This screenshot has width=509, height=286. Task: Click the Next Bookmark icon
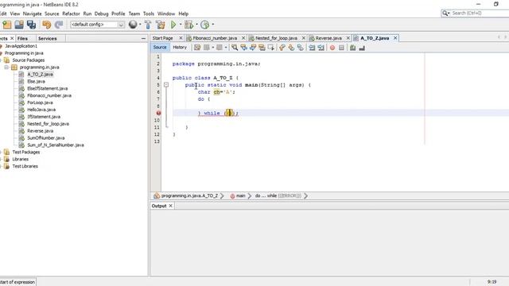pyautogui.click(x=291, y=48)
